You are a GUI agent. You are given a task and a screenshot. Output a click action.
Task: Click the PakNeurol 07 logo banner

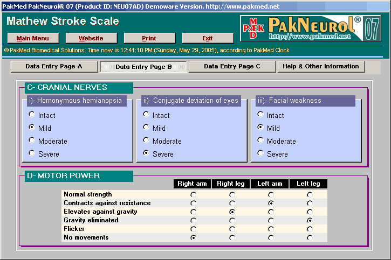tap(310, 29)
